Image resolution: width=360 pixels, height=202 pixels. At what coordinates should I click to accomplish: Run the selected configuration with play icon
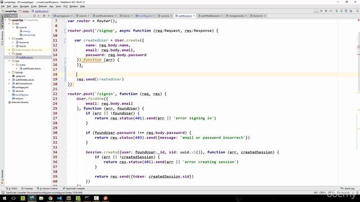point(321,11)
